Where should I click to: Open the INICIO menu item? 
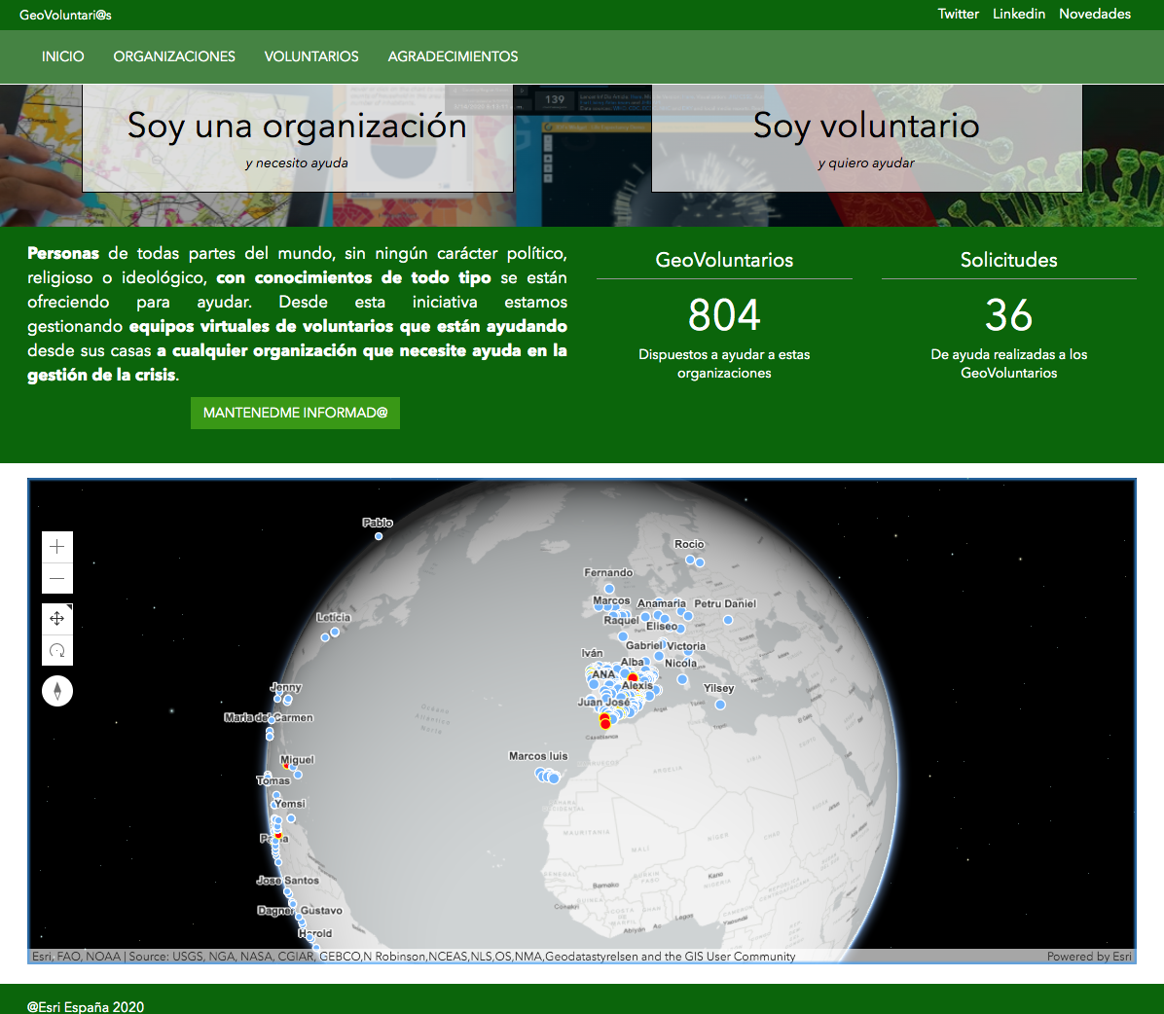point(63,56)
